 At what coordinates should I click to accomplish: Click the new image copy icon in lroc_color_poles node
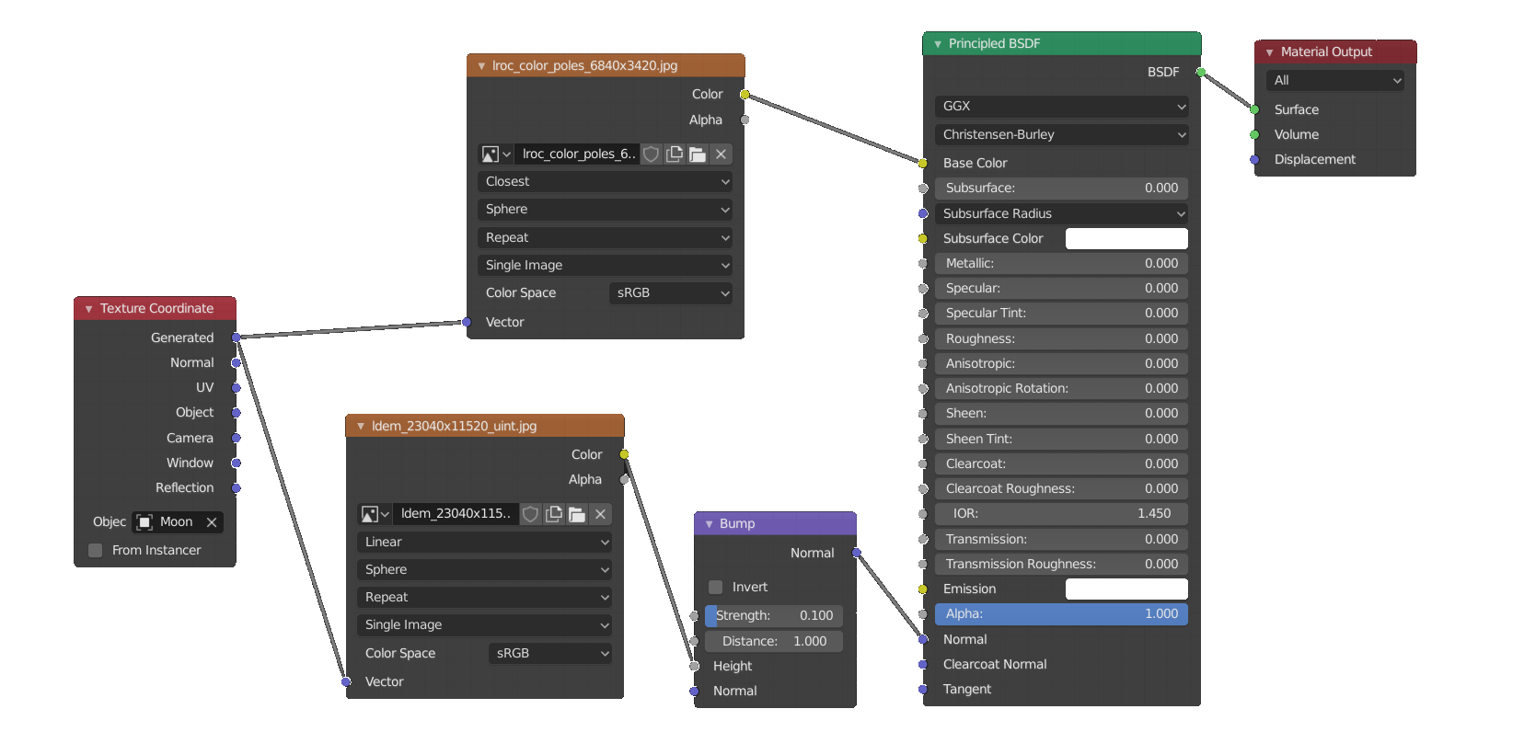(x=675, y=154)
